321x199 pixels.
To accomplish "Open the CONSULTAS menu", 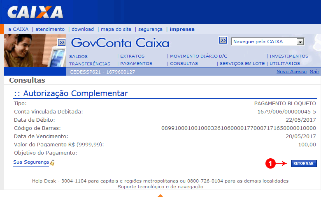I will 184,64.
